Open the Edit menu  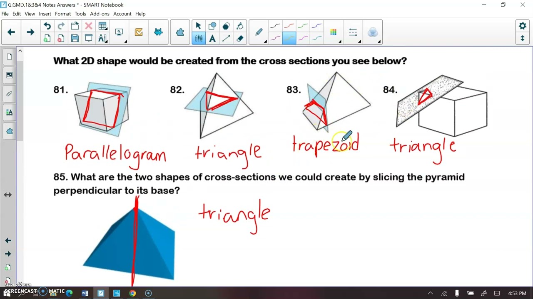(17, 14)
